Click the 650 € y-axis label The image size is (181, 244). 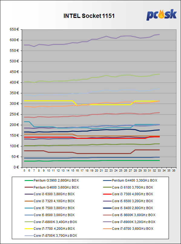coord(14,29)
